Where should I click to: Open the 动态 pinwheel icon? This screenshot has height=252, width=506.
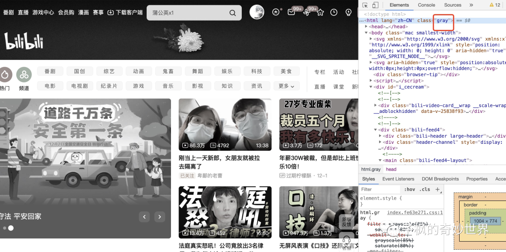[306, 13]
